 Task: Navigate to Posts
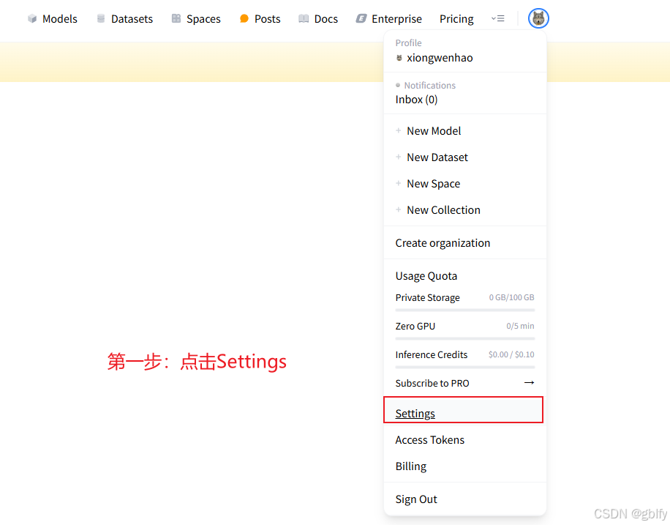268,19
